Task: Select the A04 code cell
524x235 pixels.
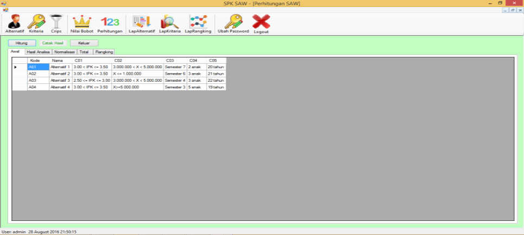Action: point(38,87)
